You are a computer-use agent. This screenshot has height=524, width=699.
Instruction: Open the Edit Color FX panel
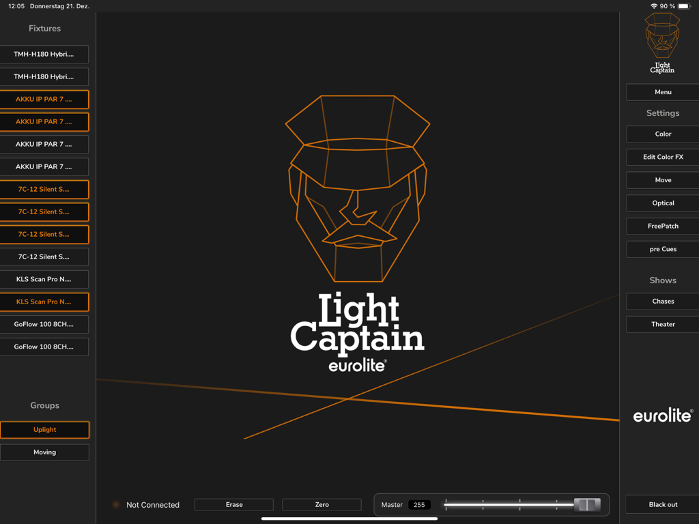[662, 157]
